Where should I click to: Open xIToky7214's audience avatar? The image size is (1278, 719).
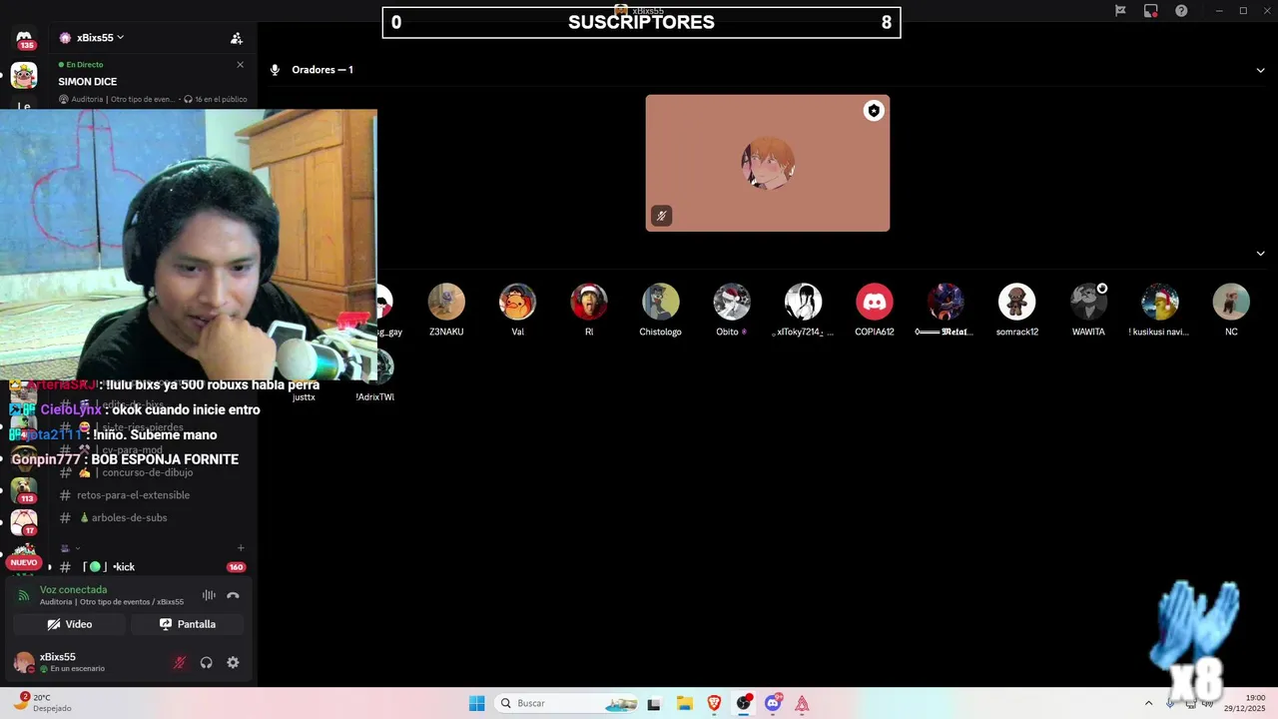click(x=803, y=302)
